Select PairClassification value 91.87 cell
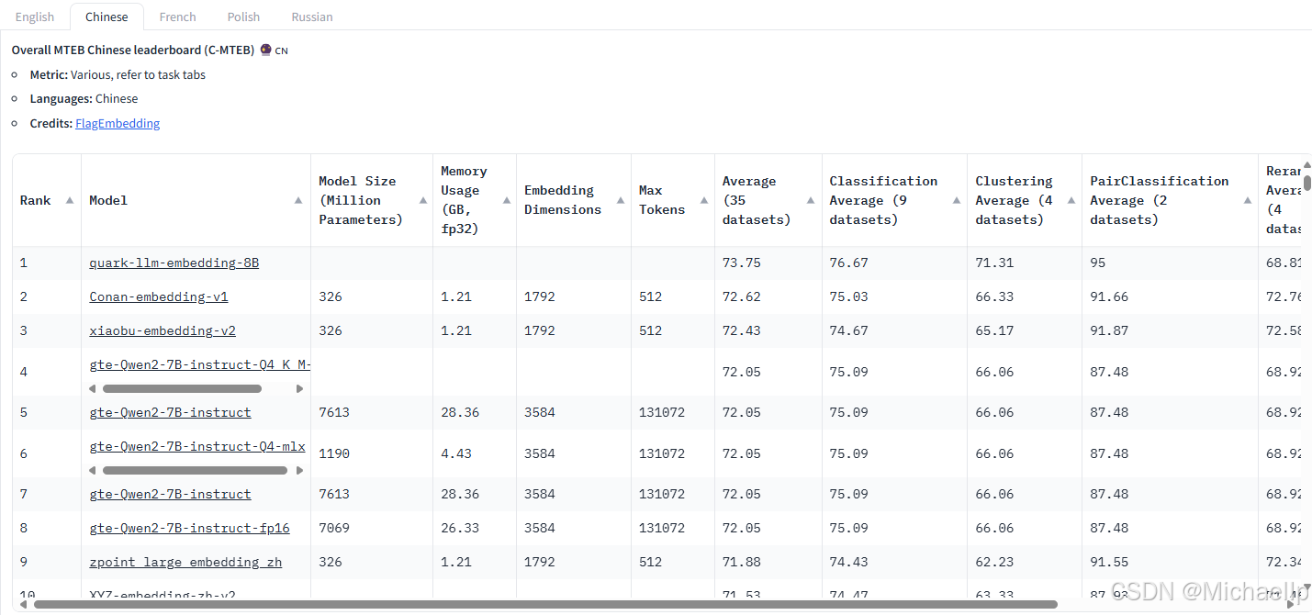Image resolution: width=1312 pixels, height=615 pixels. coord(1170,330)
